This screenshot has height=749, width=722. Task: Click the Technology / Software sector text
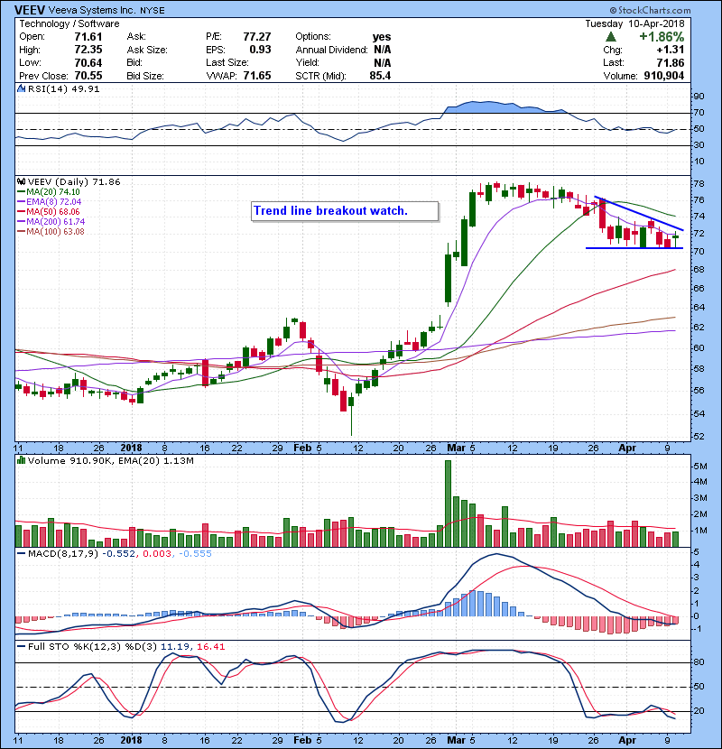(x=69, y=23)
